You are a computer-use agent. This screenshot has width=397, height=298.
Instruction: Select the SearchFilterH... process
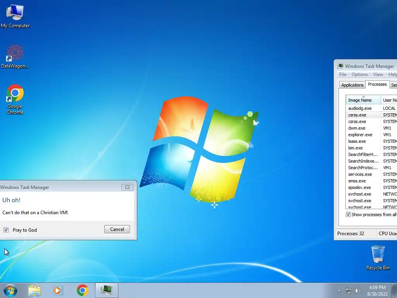coord(371,154)
